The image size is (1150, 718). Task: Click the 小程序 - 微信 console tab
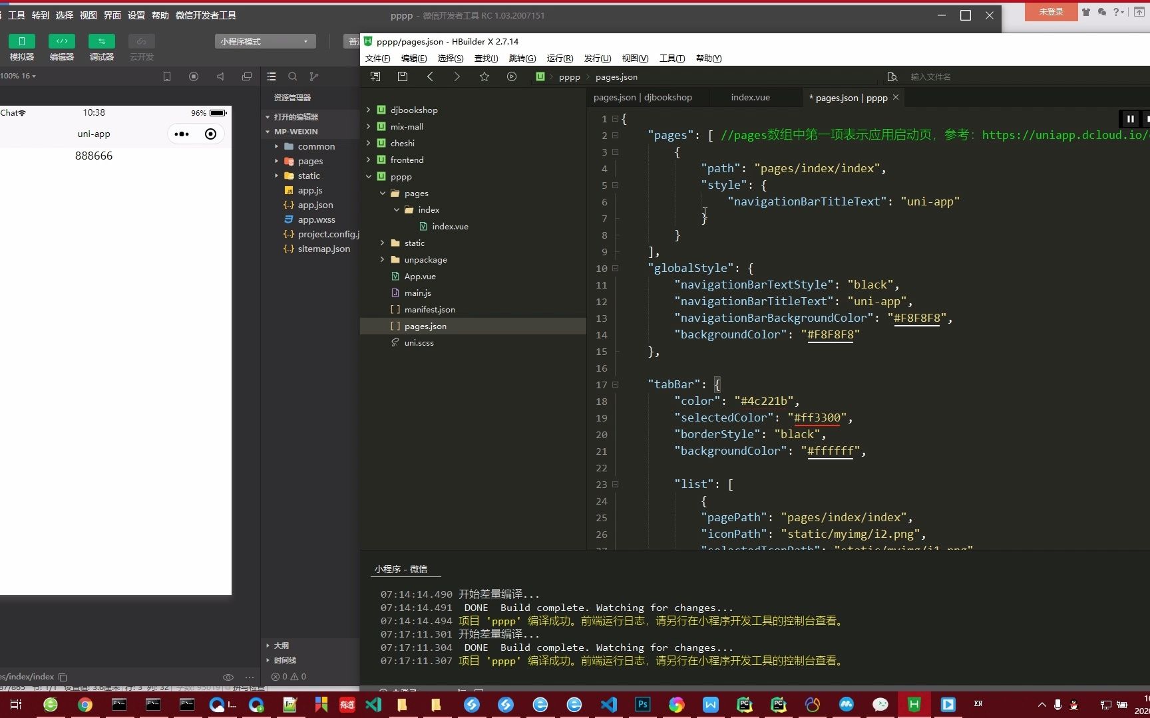point(401,569)
